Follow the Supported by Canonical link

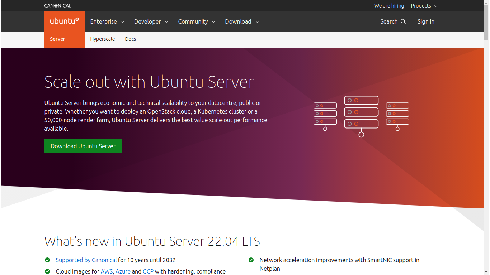[x=86, y=260]
